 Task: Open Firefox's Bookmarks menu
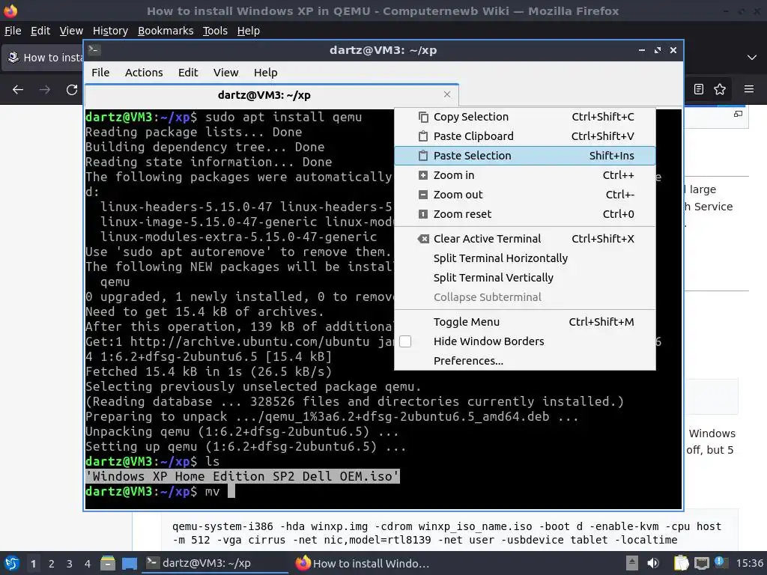(x=166, y=31)
